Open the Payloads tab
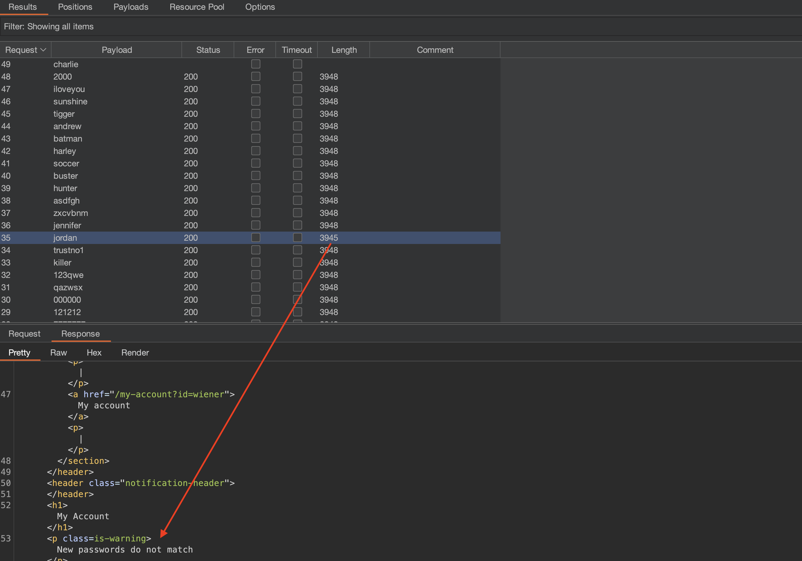Image resolution: width=802 pixels, height=561 pixels. (x=131, y=7)
